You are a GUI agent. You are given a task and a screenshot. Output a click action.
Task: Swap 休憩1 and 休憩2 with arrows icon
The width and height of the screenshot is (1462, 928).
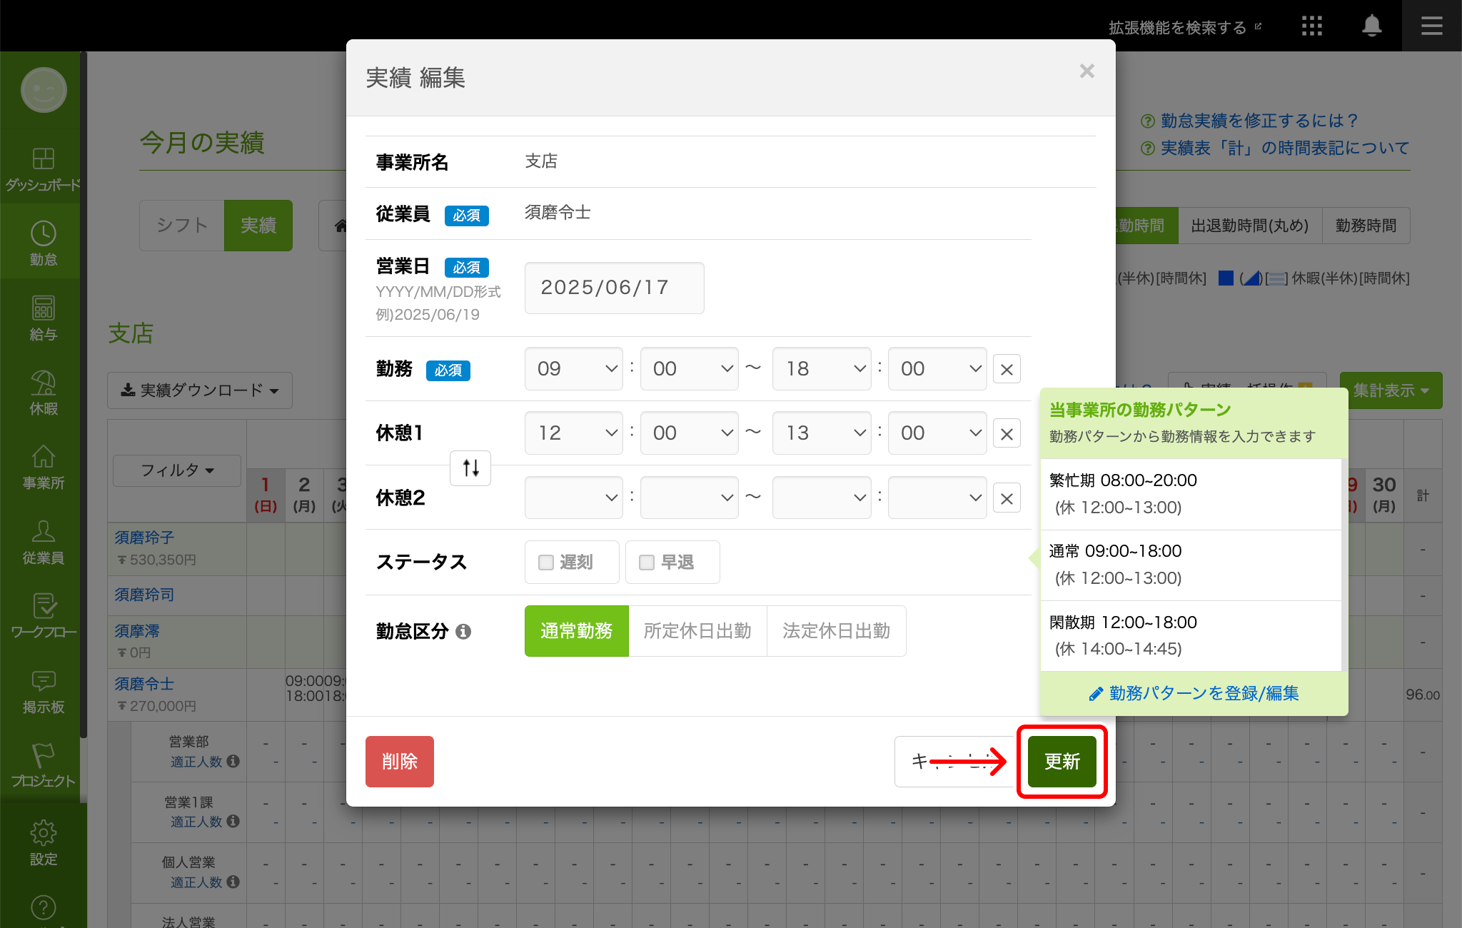click(470, 468)
